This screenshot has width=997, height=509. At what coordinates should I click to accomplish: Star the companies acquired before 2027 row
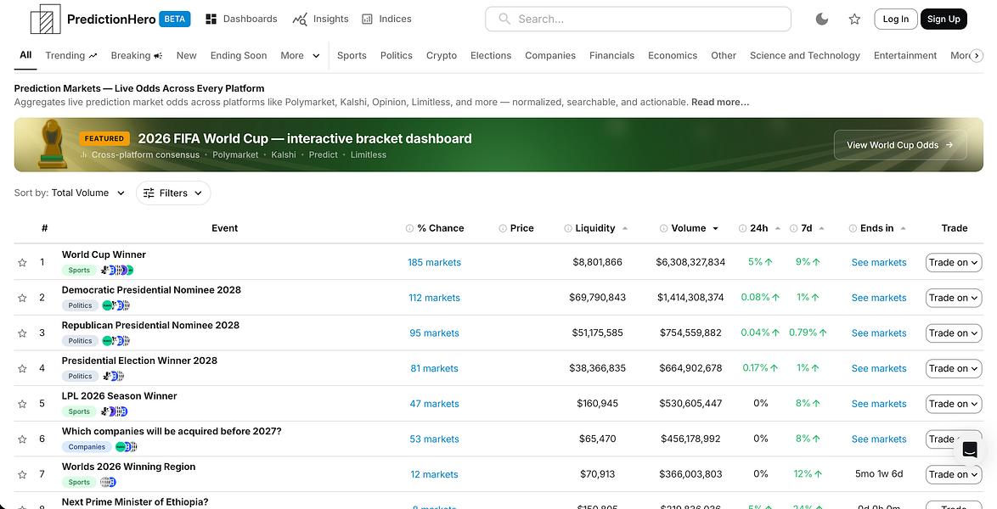[x=22, y=439]
